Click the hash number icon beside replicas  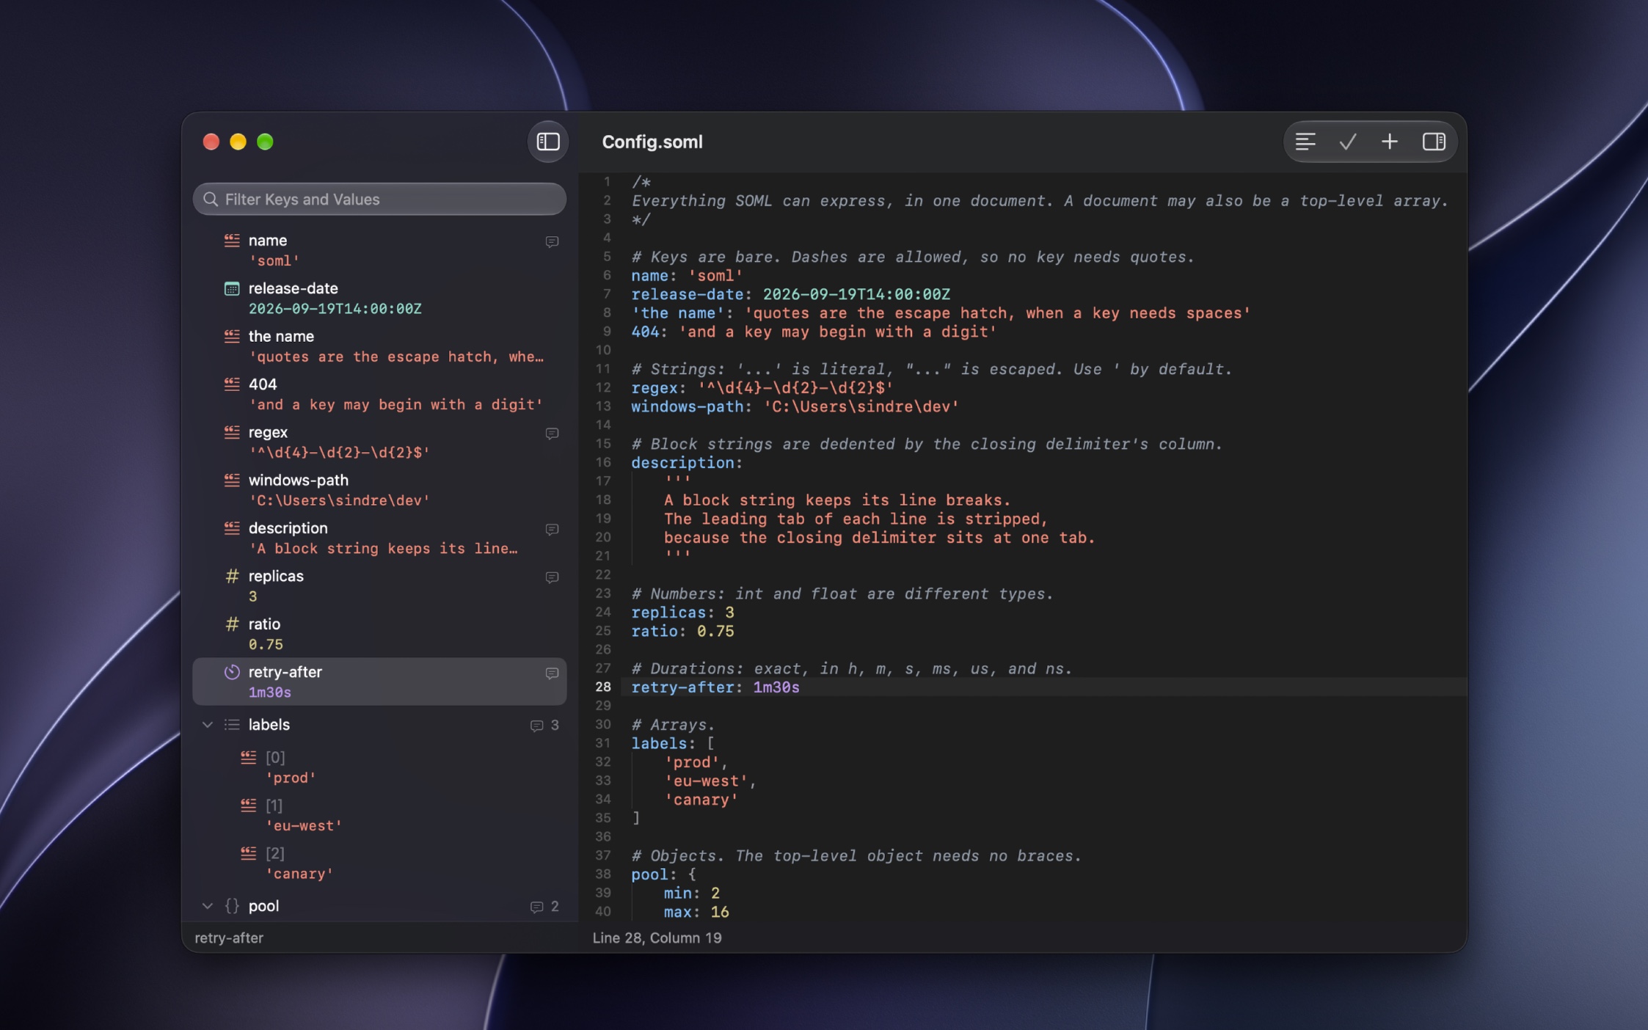232,576
